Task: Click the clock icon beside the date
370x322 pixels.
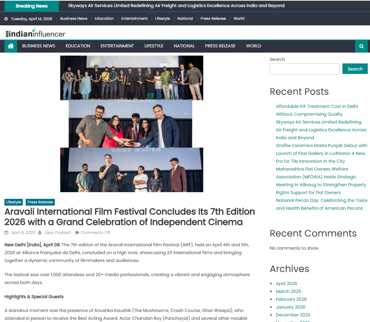Action: point(6,19)
